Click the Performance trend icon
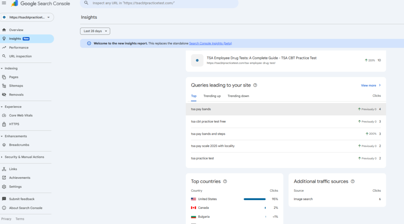This screenshot has width=404, height=224. tap(4, 48)
